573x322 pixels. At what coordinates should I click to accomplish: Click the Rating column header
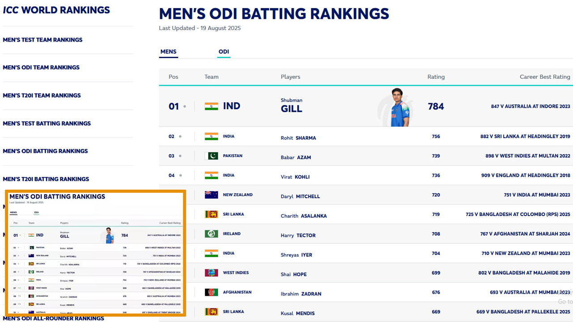pos(436,77)
